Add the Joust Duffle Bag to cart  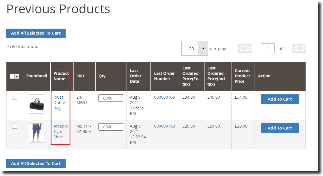[280, 99]
